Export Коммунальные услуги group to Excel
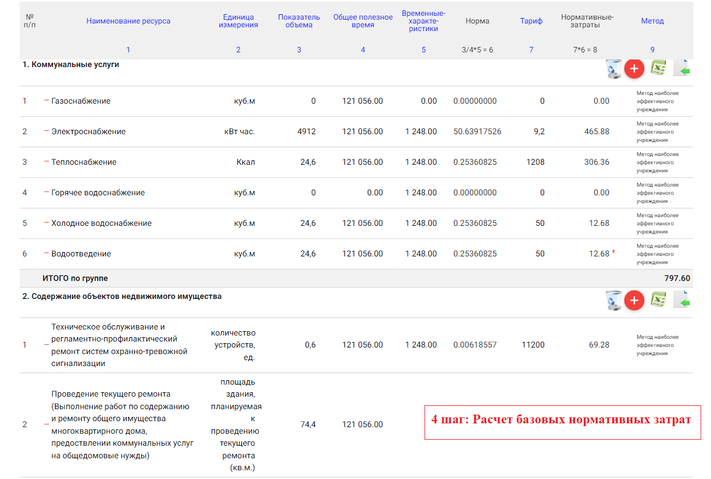The width and height of the screenshot is (711, 479). pyautogui.click(x=659, y=69)
